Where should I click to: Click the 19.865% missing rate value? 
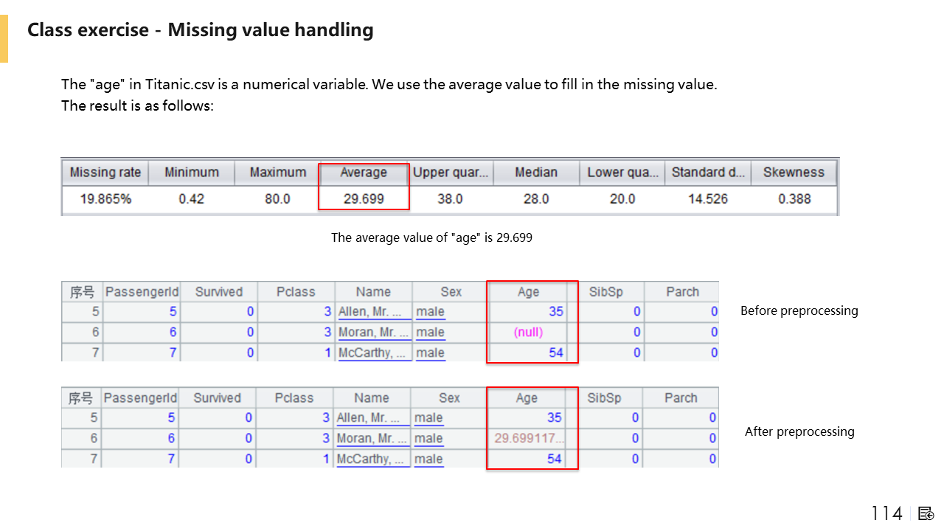tap(105, 198)
